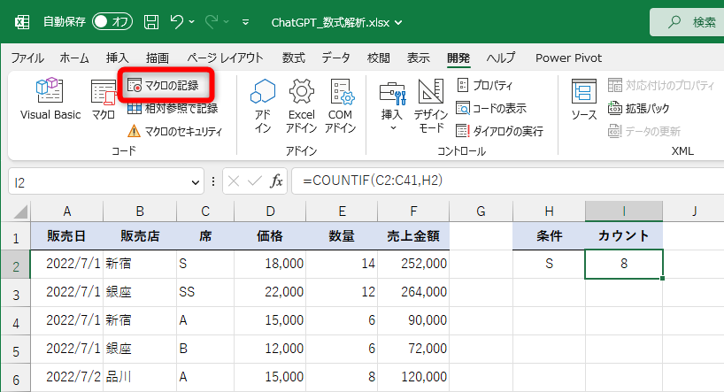Click the 販売日 header cell
Viewport: 724px width, 392px height.
point(67,236)
